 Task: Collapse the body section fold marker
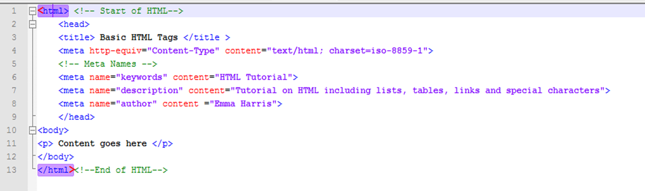[32, 130]
